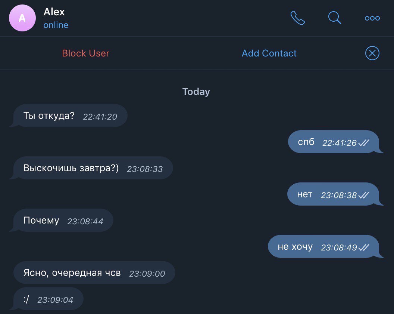
Task: Open the three-dot more options menu
Action: [x=372, y=18]
